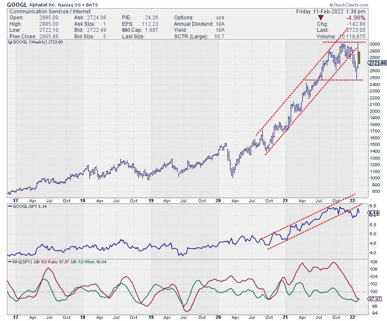Viewport: 387px width, 321px height.
Task: Click the 97.97 RS-Ratio value tag
Action: (373, 299)
